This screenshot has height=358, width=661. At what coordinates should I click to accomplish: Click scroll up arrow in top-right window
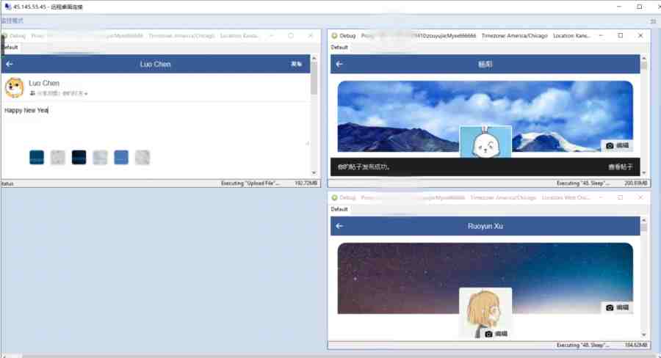(643, 58)
